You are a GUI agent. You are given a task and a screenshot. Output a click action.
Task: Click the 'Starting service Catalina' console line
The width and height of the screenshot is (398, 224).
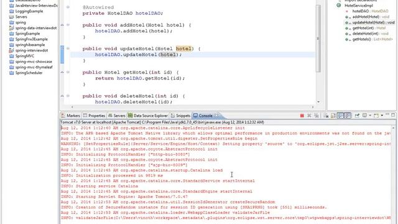click(99, 186)
